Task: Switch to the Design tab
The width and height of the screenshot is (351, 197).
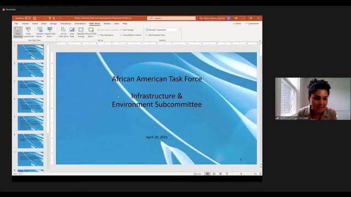Action: [x=53, y=24]
